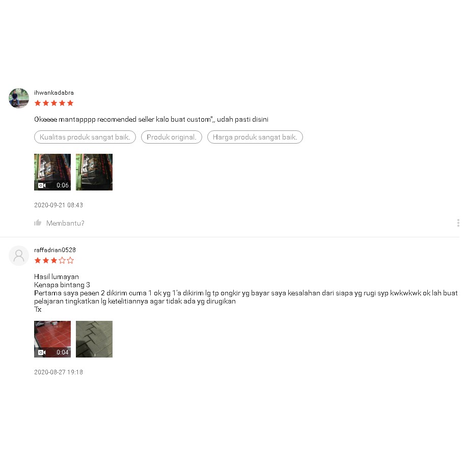Open ihwankadabra's second review photo

click(94, 172)
